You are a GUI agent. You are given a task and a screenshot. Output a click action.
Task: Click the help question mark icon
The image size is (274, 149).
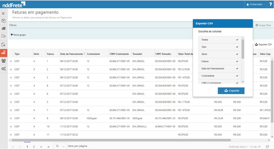270,4
